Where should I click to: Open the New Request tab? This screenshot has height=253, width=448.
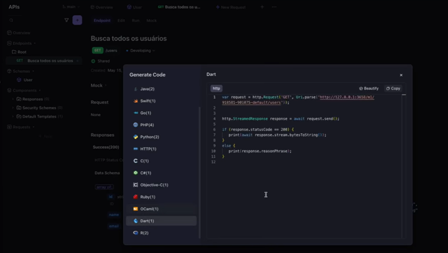point(230,7)
